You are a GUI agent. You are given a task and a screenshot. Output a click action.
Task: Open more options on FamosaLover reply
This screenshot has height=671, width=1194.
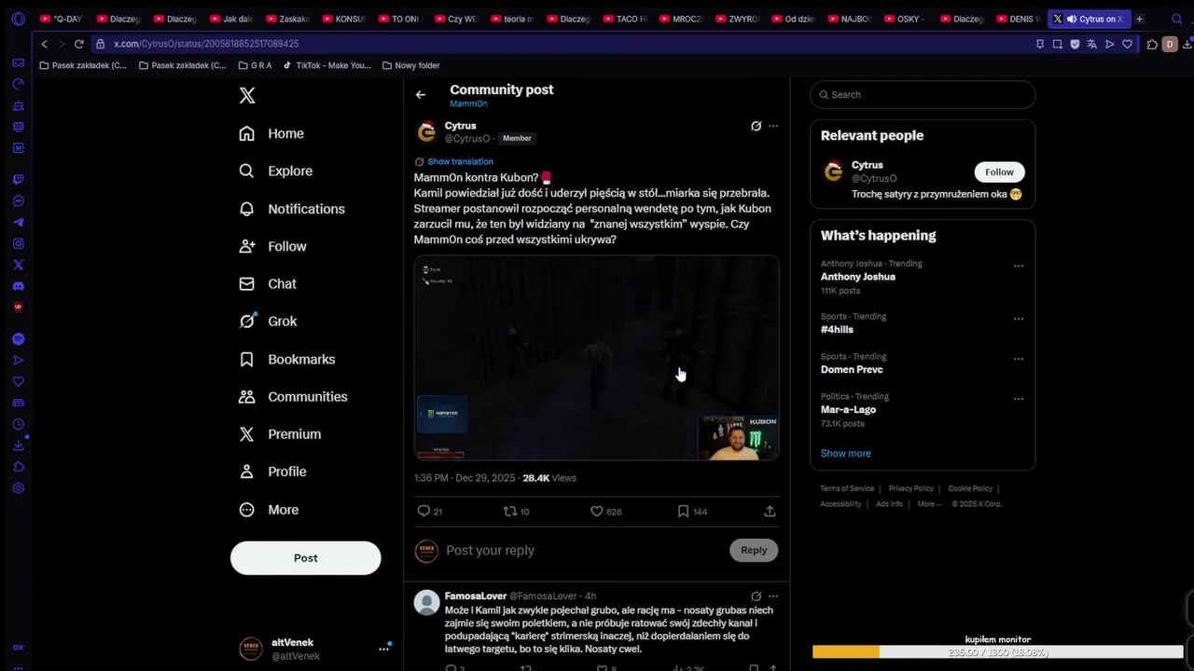tap(773, 596)
